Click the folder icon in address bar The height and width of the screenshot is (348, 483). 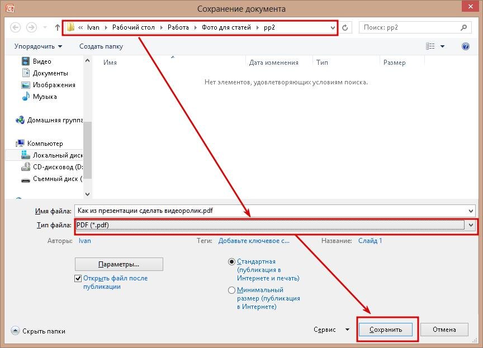pos(70,27)
